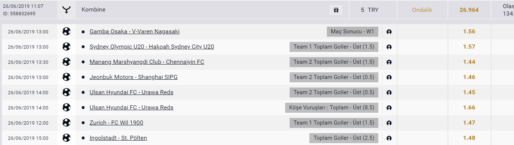Viewport: 514px width, 145px height.
Task: Click the Köşe Vuruşları : Toplam - Üst (8.5) label
Action: click(332, 108)
